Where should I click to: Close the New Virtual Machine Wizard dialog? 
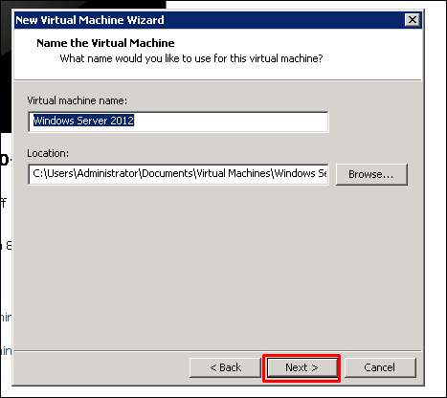point(413,20)
